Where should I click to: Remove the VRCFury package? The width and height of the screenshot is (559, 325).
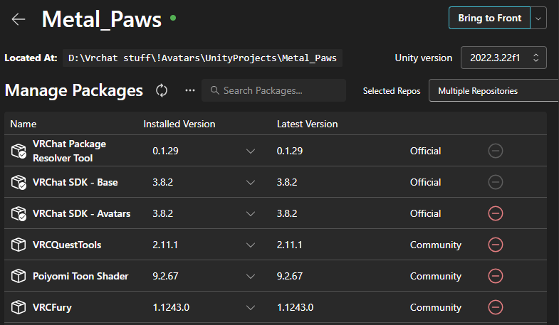tap(496, 307)
